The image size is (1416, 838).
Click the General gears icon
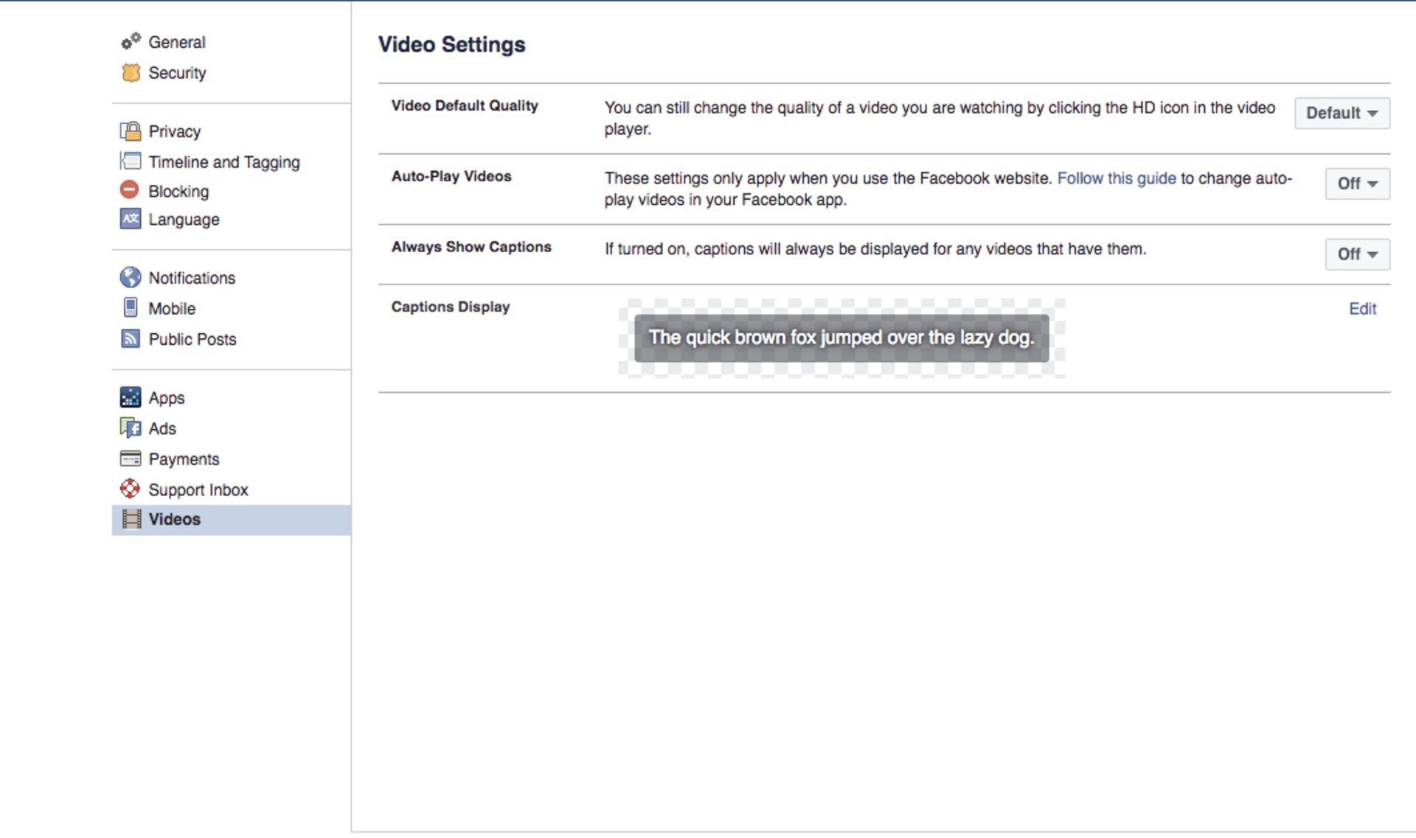tap(131, 41)
